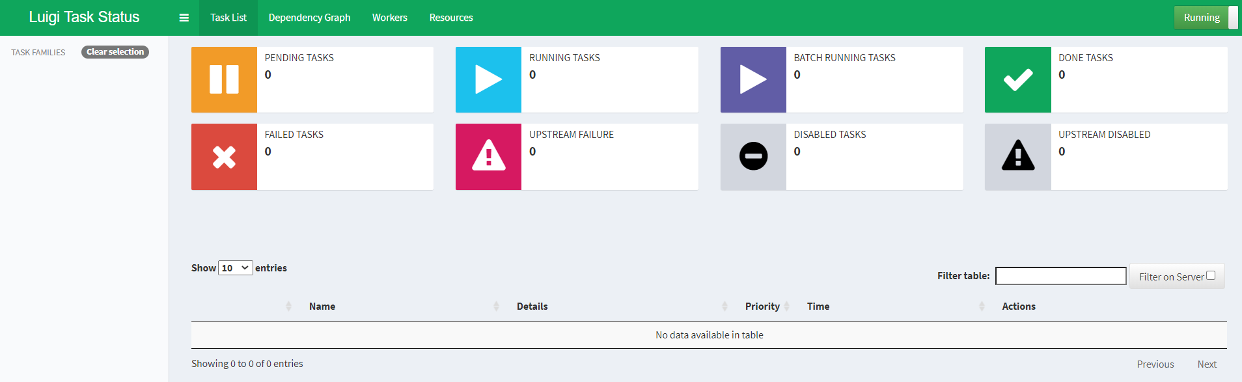
Task: Click the Time column header
Action: click(x=818, y=307)
